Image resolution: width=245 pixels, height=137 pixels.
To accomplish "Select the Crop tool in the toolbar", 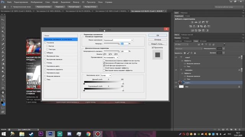I will [3, 36].
